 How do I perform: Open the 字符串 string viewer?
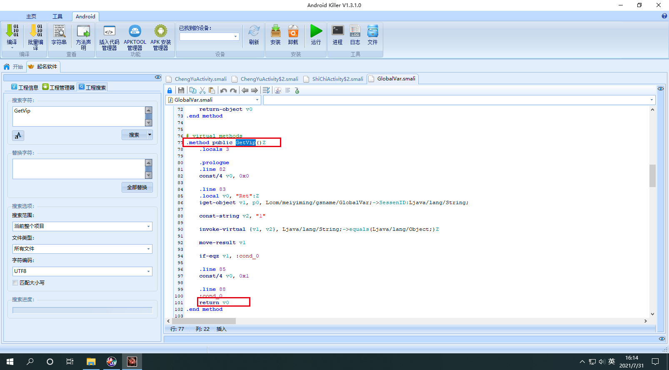[59, 31]
